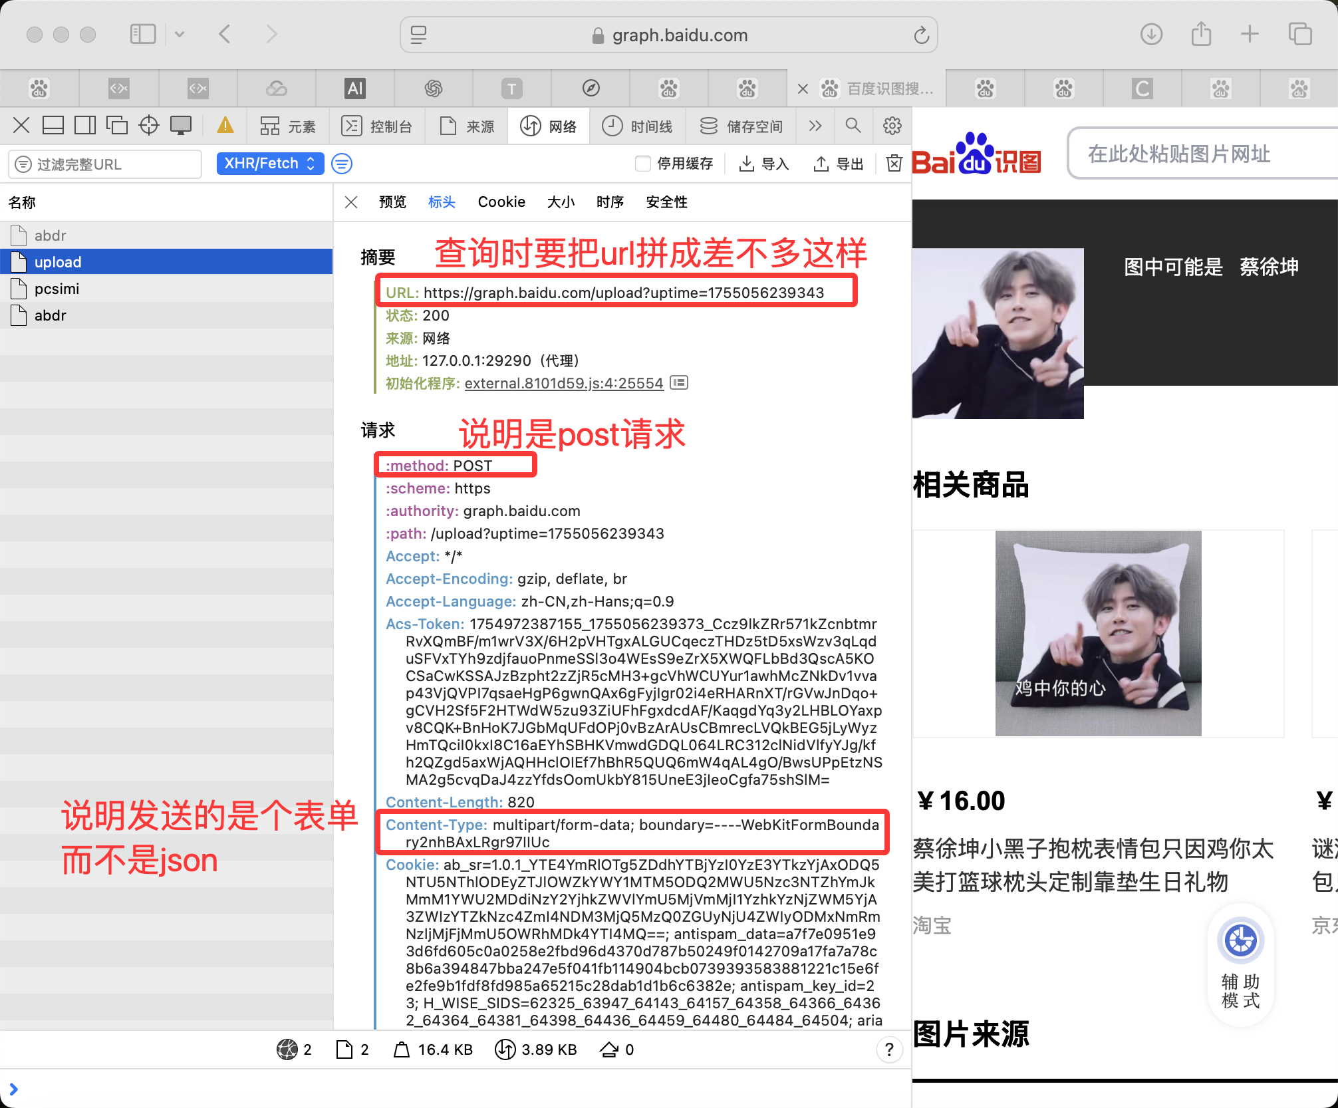Open the 控制台 (Console) tab
This screenshot has width=1338, height=1108.
pos(377,126)
